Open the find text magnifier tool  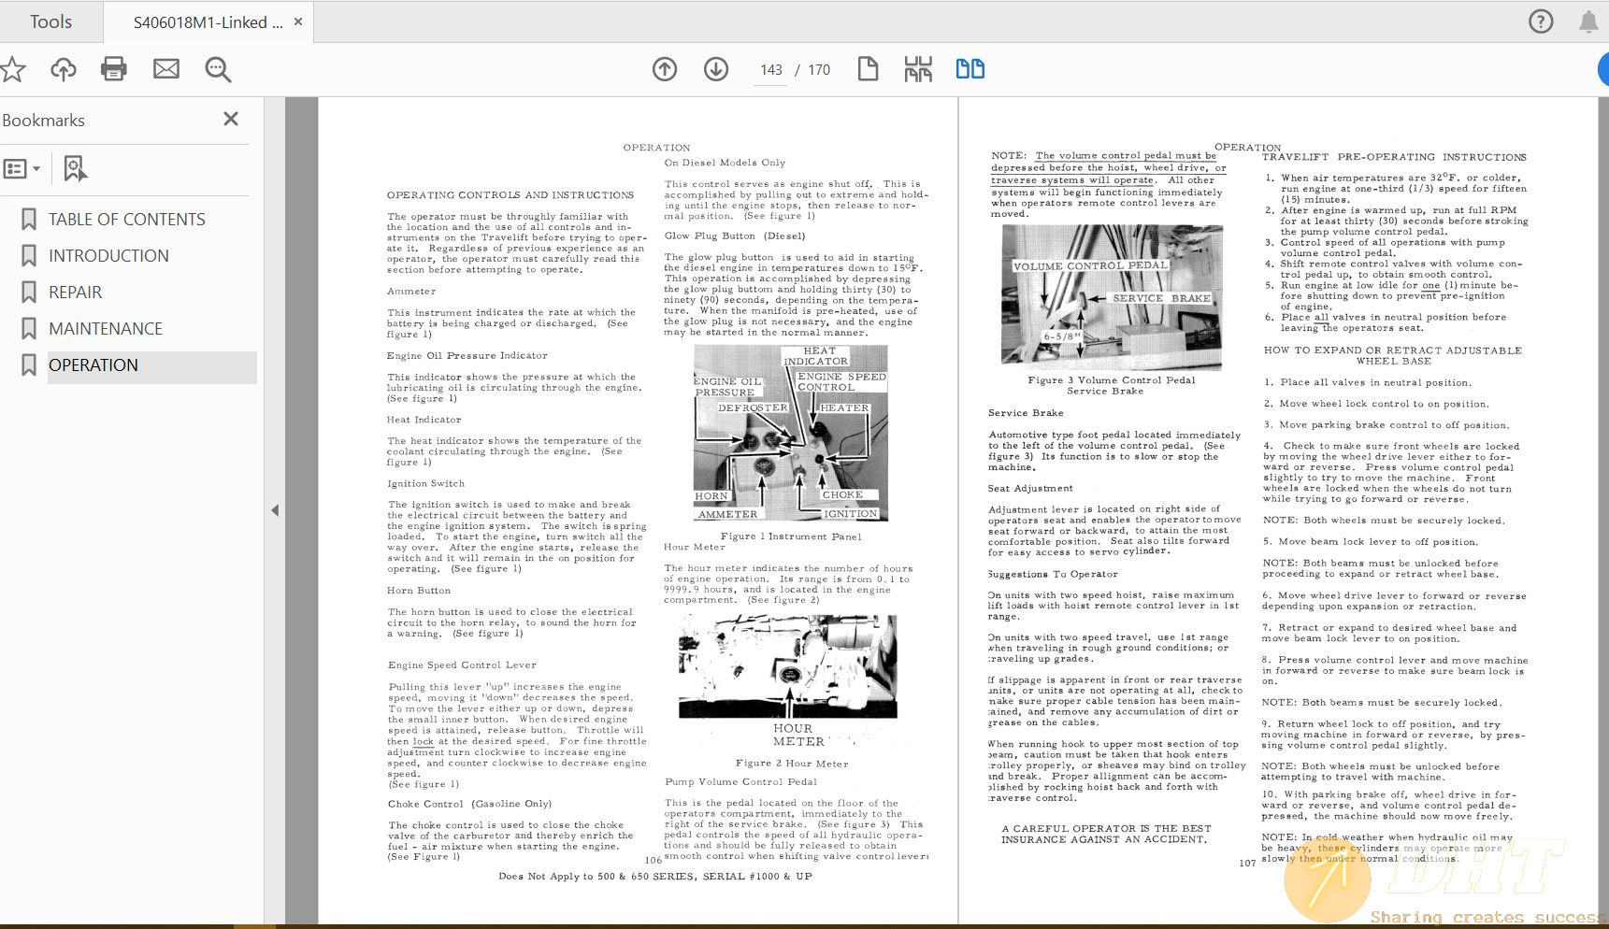coord(218,69)
